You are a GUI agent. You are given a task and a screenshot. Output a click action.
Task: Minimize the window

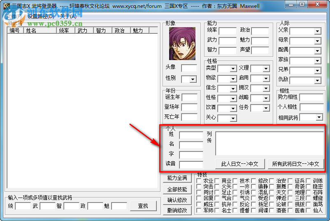(x=291, y=5)
